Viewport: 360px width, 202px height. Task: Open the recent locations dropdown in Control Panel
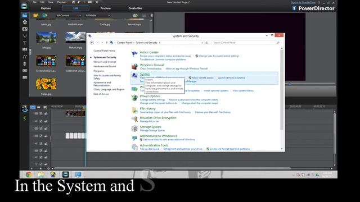tap(102, 43)
